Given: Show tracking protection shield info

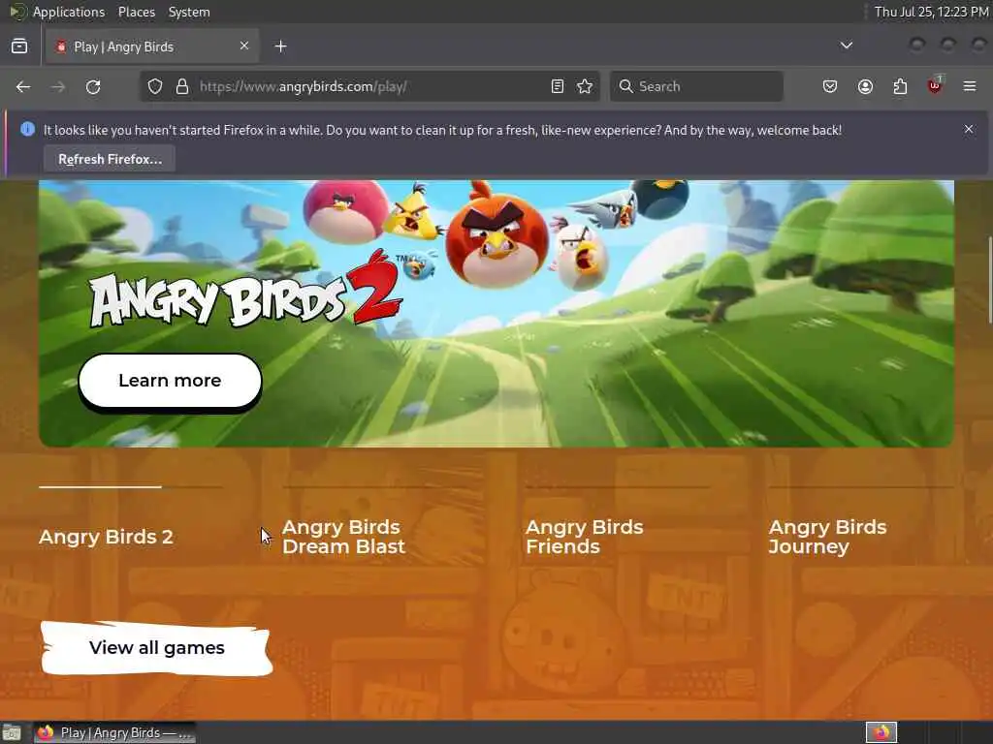Looking at the screenshot, I should click(155, 86).
